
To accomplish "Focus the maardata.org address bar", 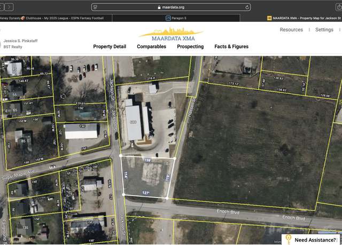I will point(171,7).
